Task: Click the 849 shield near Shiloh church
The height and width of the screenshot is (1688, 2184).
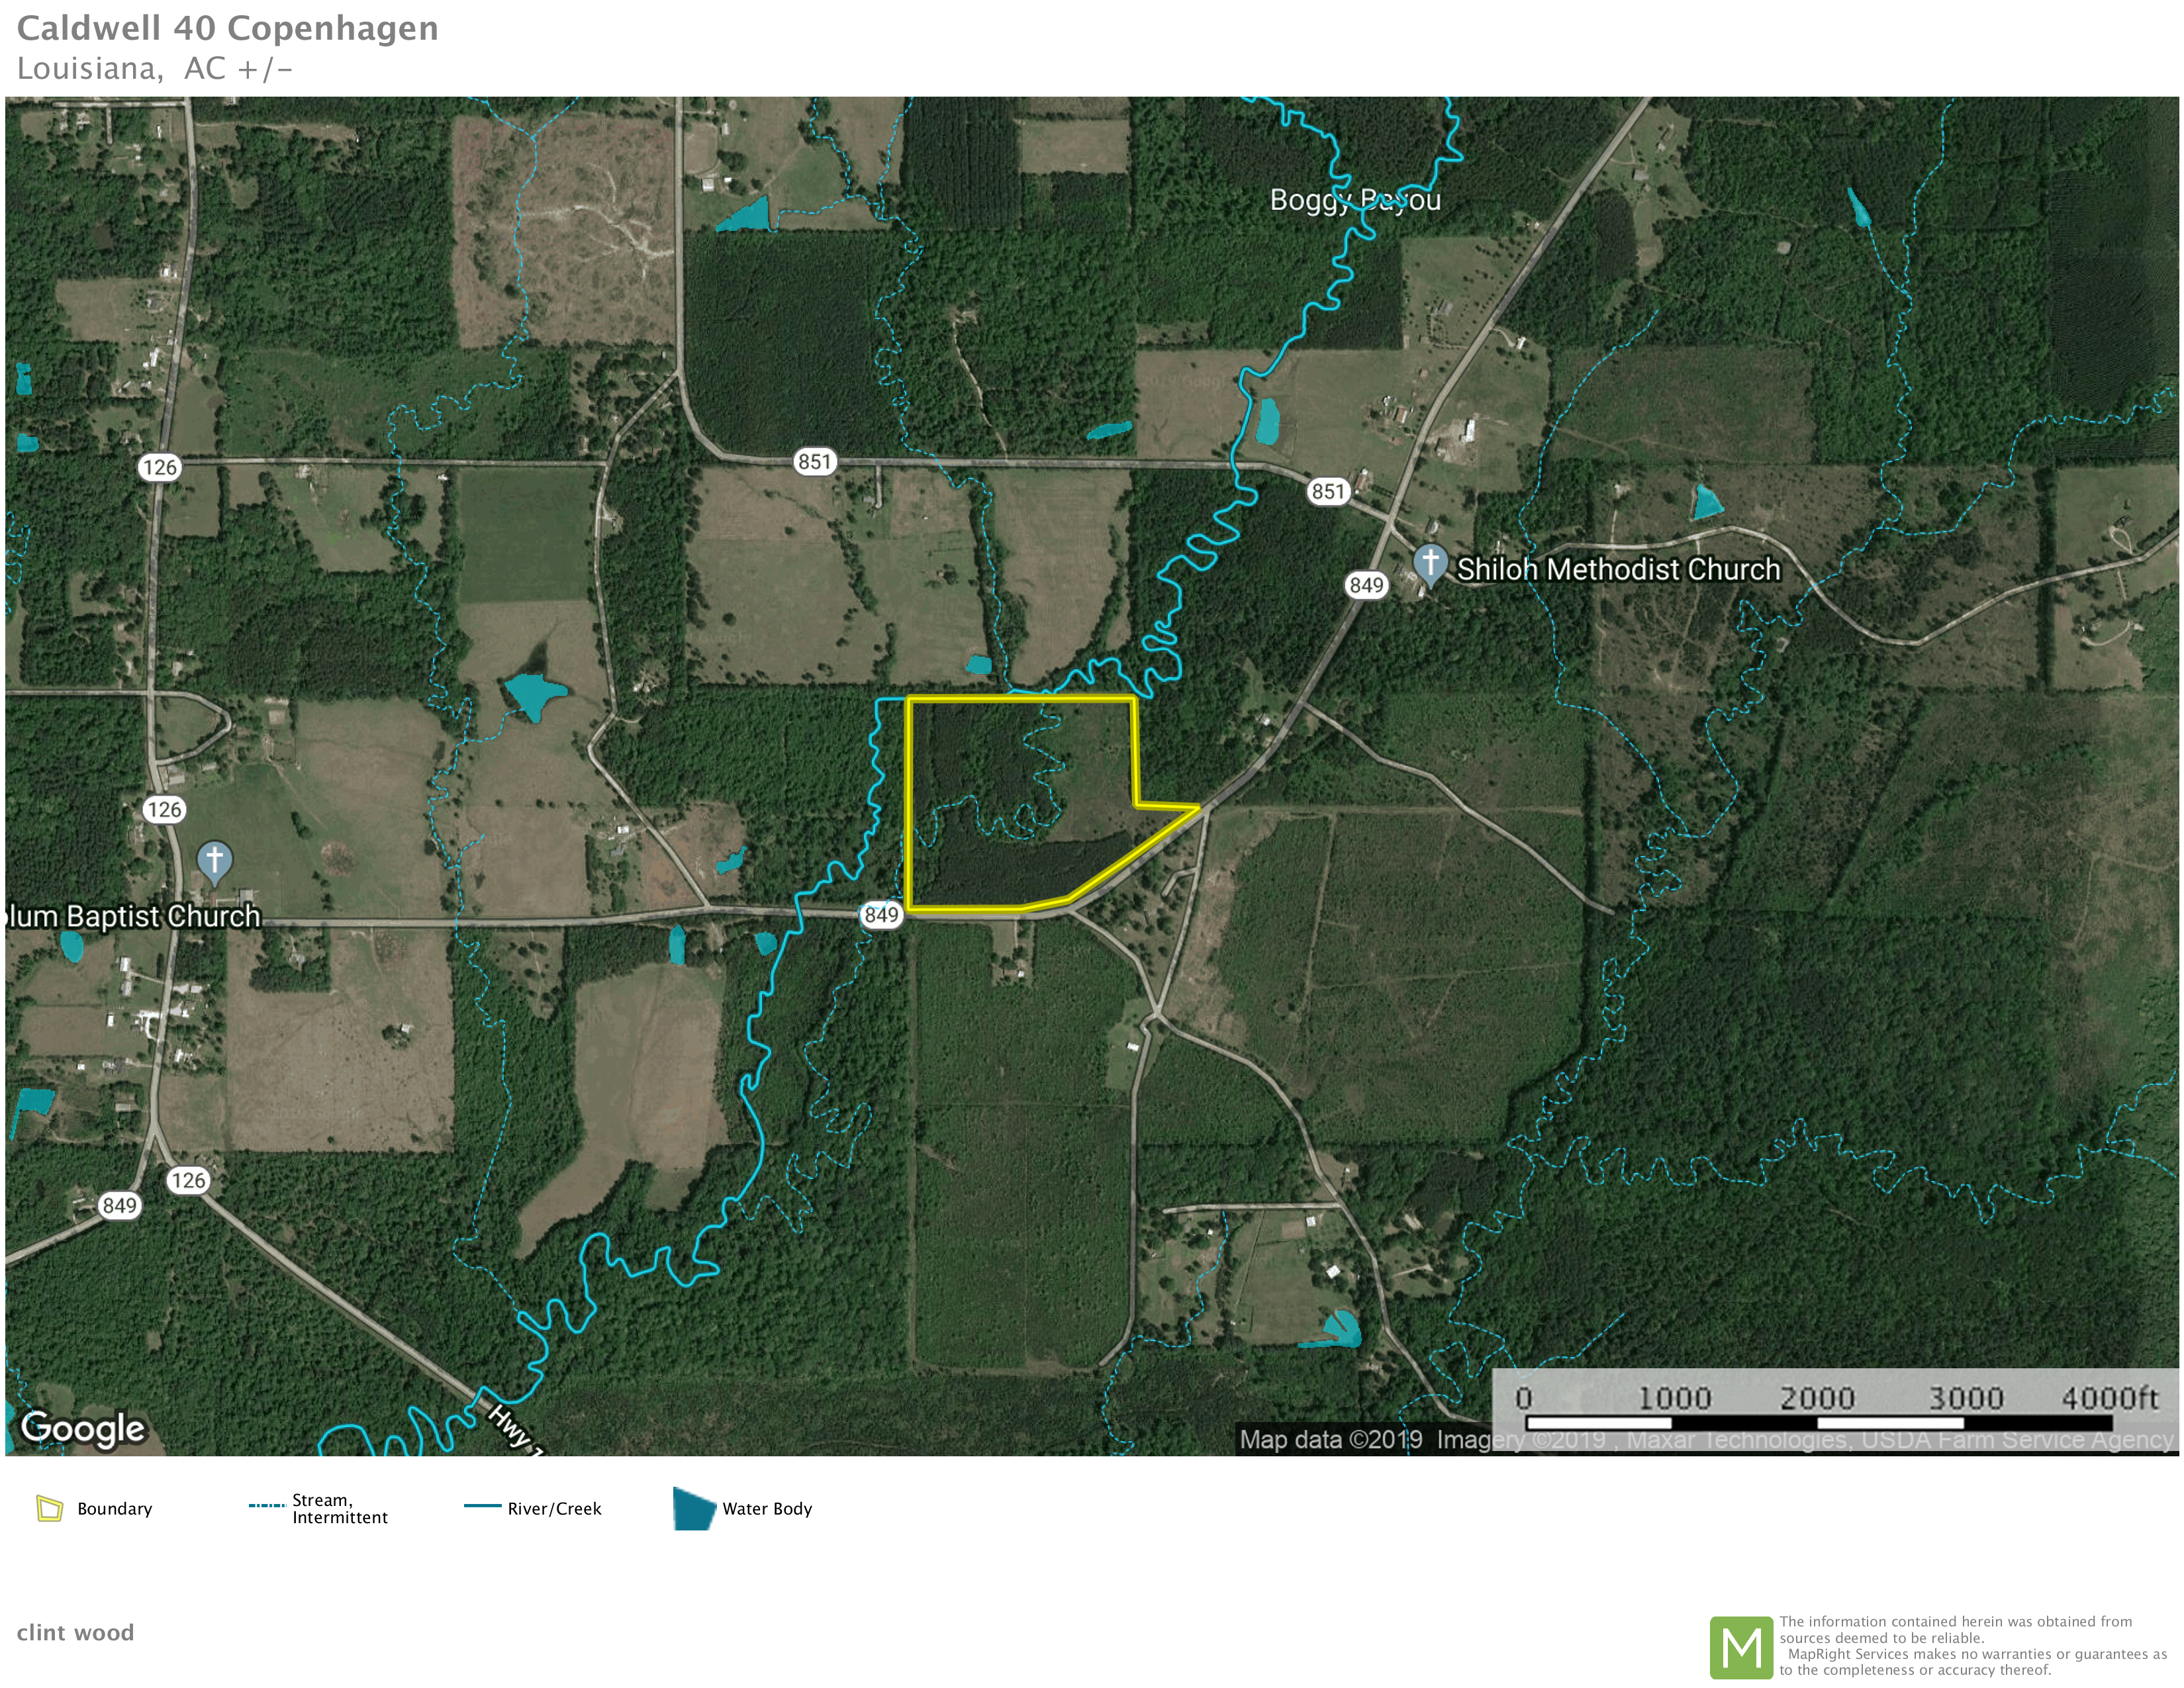Action: click(x=1366, y=585)
